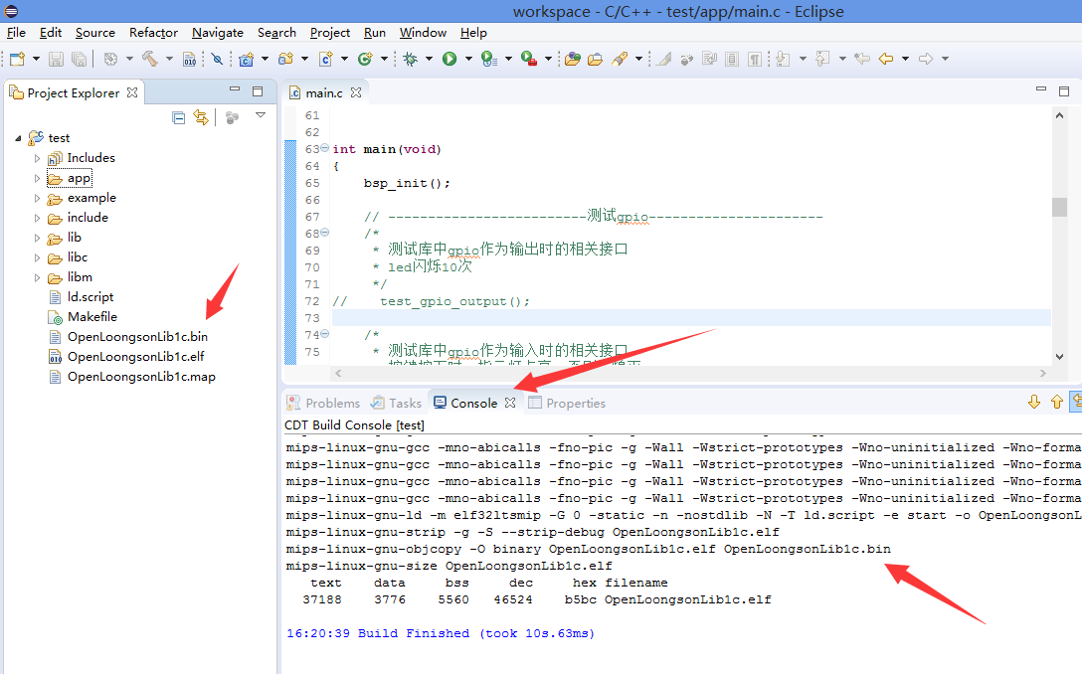Fold the main function at line 63
The image size is (1082, 674).
325,148
